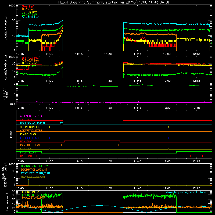Screen dimensions: 215x215
Task: Click the DECIMATION_WEIGHT legend entry
Action: 34,170
